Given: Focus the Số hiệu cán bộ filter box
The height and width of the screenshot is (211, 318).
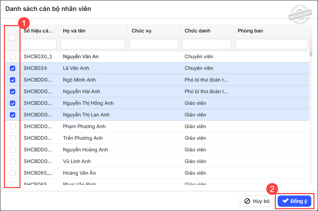Looking at the screenshot, I should (x=39, y=44).
